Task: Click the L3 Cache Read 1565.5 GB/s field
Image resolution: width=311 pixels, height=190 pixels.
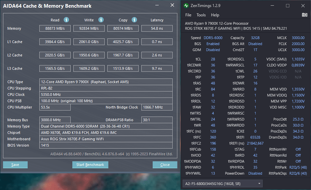Action: click(55, 68)
